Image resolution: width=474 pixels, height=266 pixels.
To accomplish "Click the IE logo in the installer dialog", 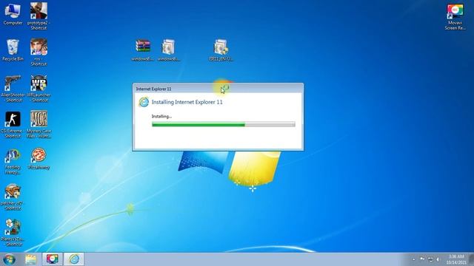I will (x=144, y=102).
